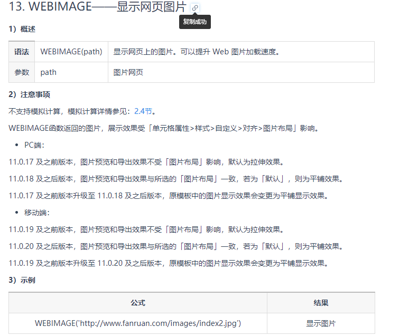The image size is (418, 336).
Task: Click the PC端 bullet item
Action: point(34,145)
